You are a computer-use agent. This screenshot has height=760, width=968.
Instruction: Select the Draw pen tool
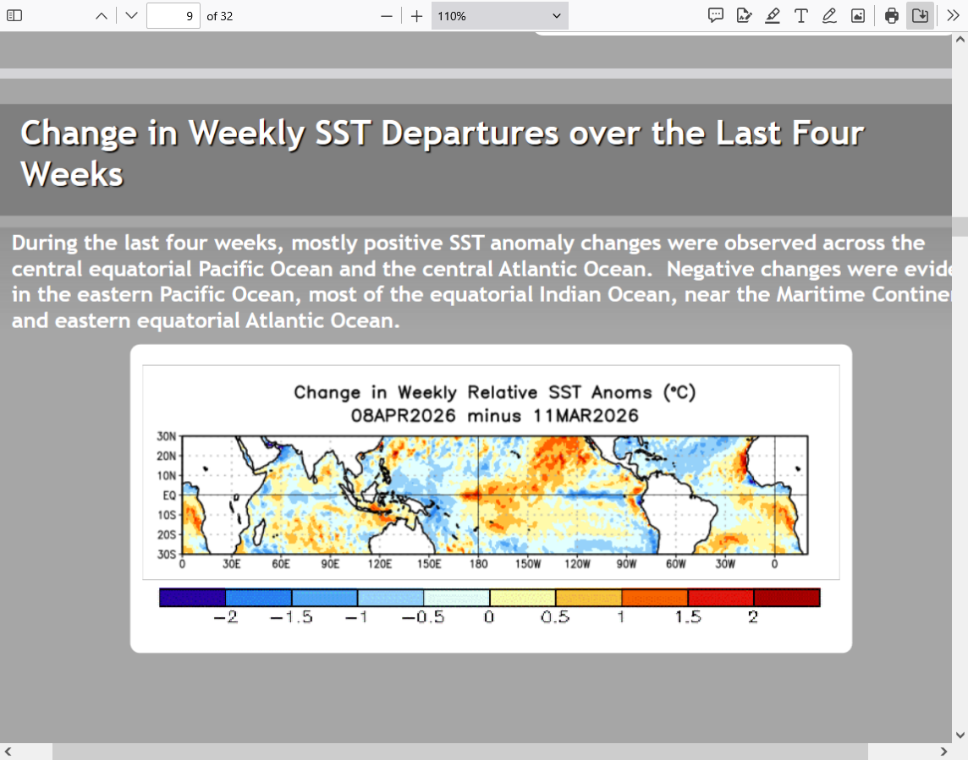pos(829,15)
